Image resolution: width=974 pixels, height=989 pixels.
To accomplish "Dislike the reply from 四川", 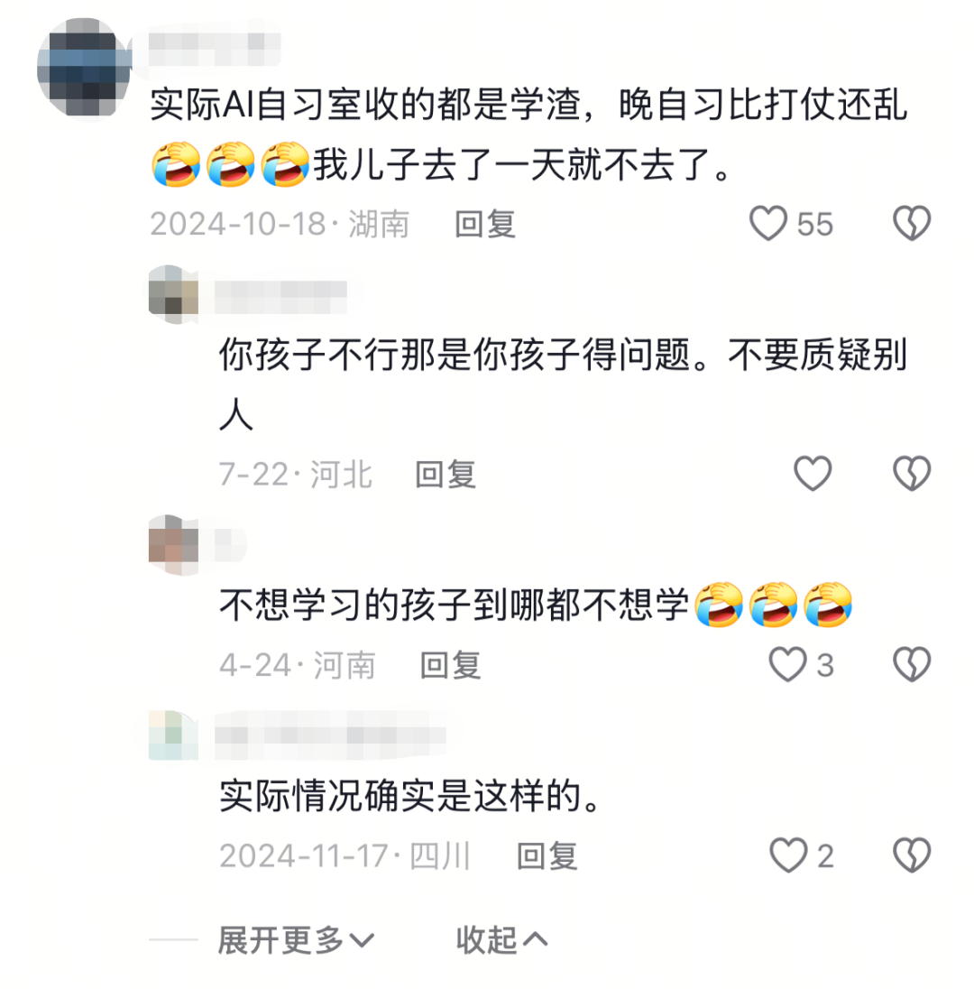I will (912, 855).
